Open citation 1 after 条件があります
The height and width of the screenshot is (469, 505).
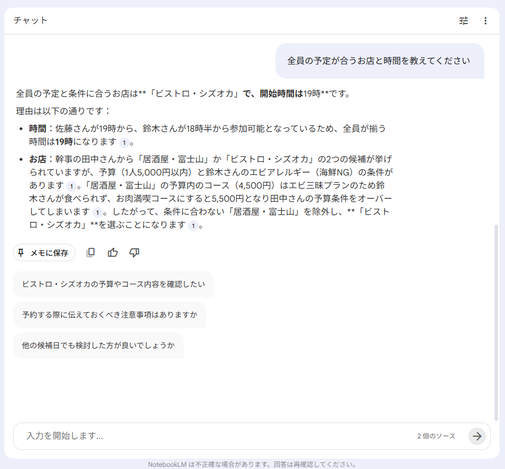tap(71, 186)
